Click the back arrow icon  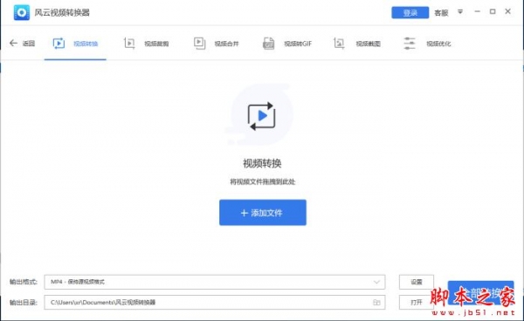tap(13, 43)
